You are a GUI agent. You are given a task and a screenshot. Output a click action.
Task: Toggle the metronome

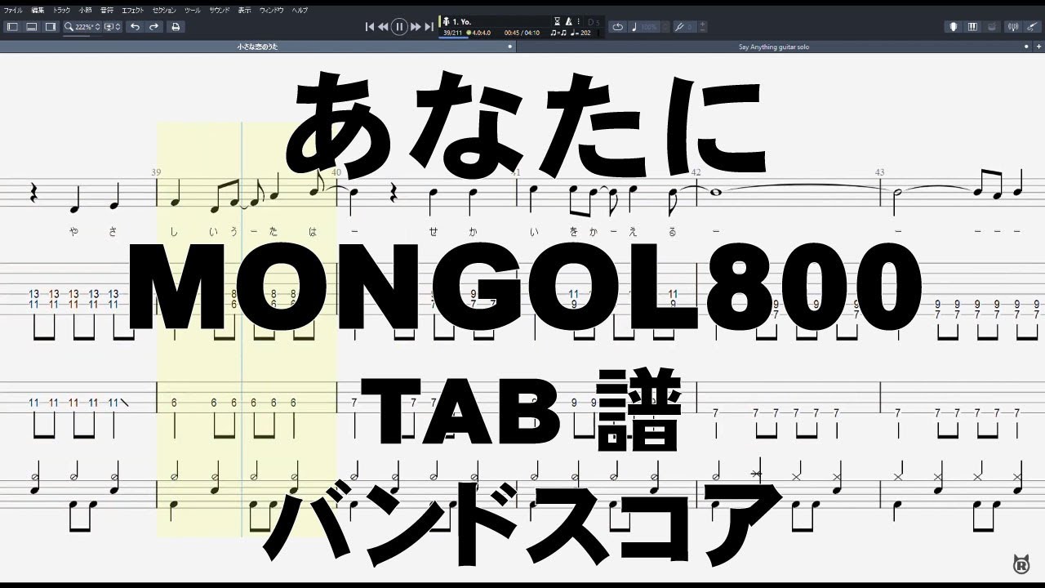click(569, 21)
